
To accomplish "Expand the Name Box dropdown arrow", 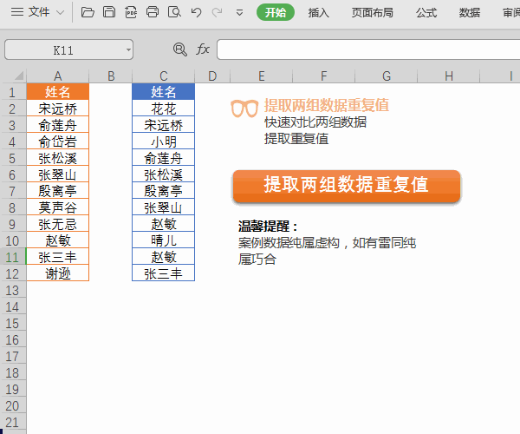I will coord(128,50).
